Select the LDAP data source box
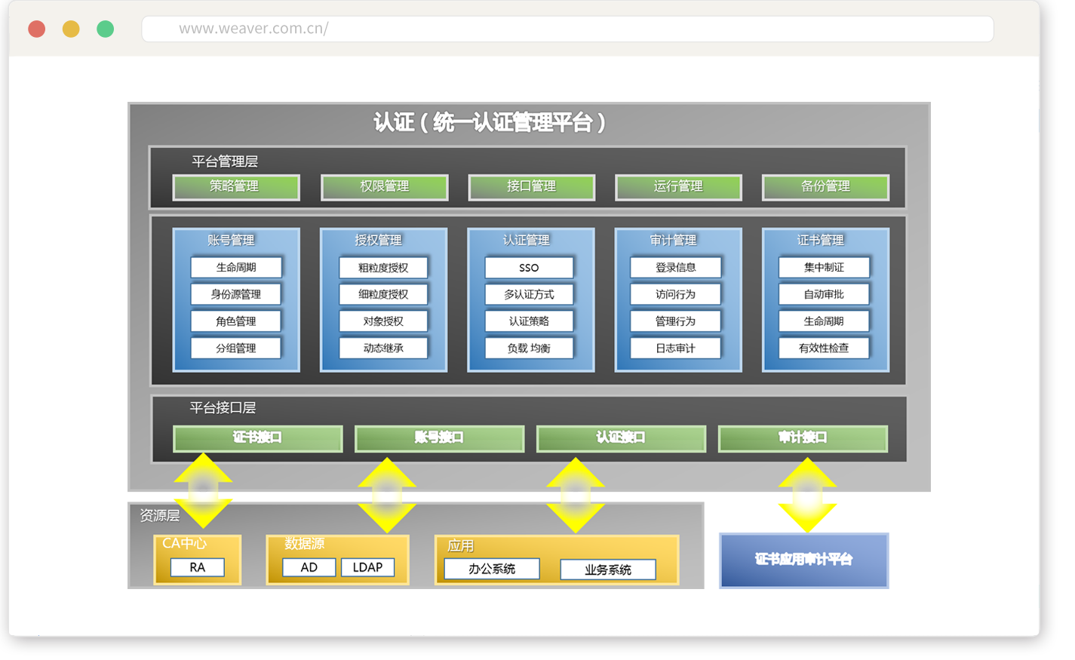Viewport: 1075px width, 660px height. (367, 567)
